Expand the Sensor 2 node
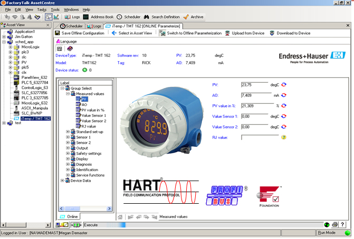This screenshot has height=239, width=354. [68, 142]
